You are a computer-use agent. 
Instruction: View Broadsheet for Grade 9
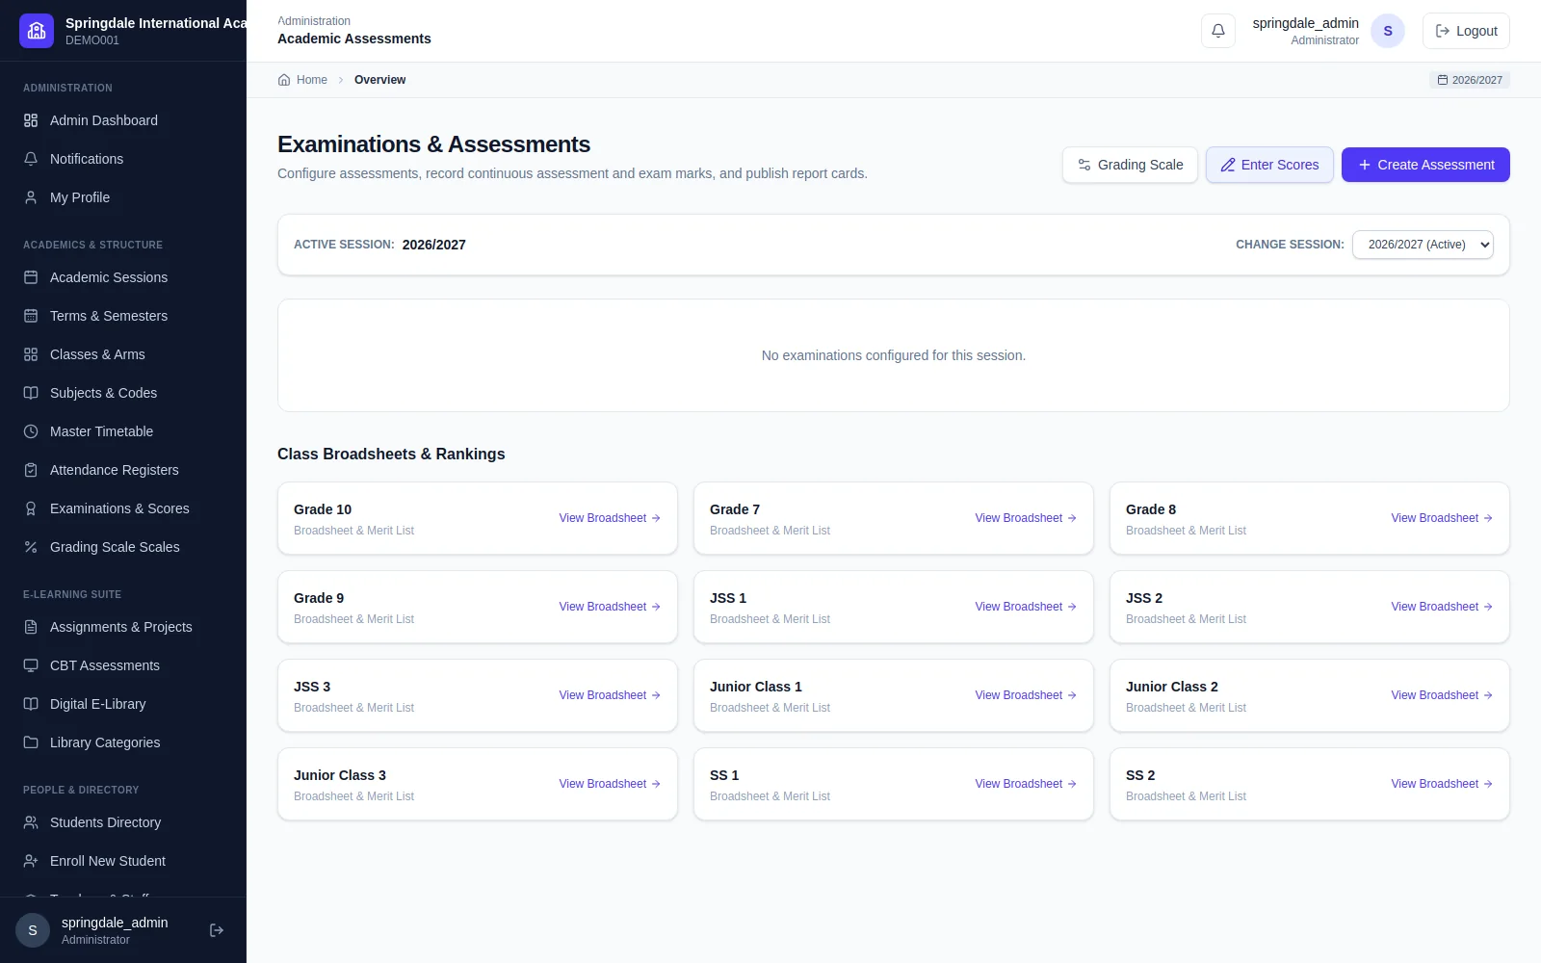pos(610,607)
